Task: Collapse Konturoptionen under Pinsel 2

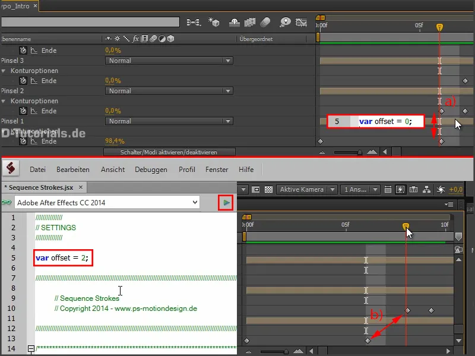Action: coord(4,101)
